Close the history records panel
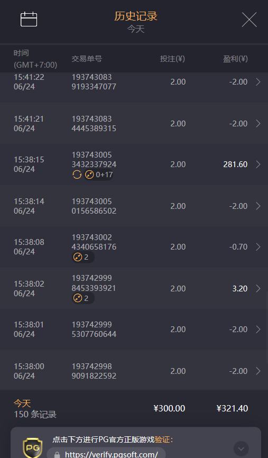268x458 pixels. (x=249, y=20)
